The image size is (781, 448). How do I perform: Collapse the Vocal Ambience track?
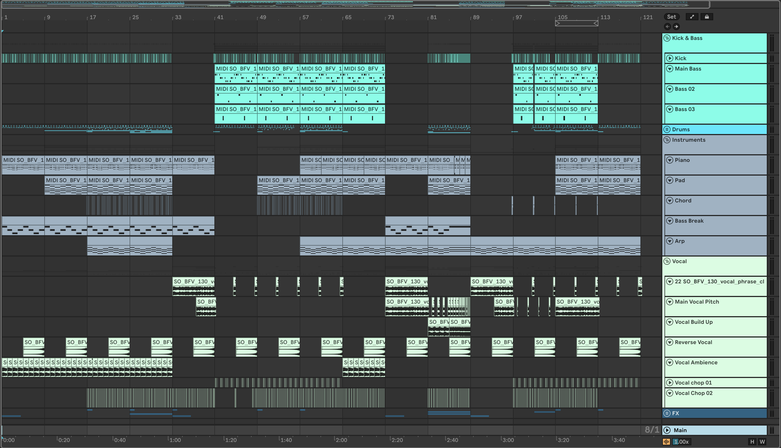point(670,363)
